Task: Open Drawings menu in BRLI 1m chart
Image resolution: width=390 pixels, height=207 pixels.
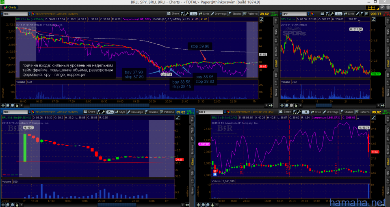Action: (219, 14)
